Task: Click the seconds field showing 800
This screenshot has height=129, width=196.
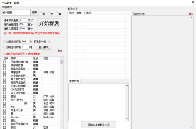Action: click(25, 41)
